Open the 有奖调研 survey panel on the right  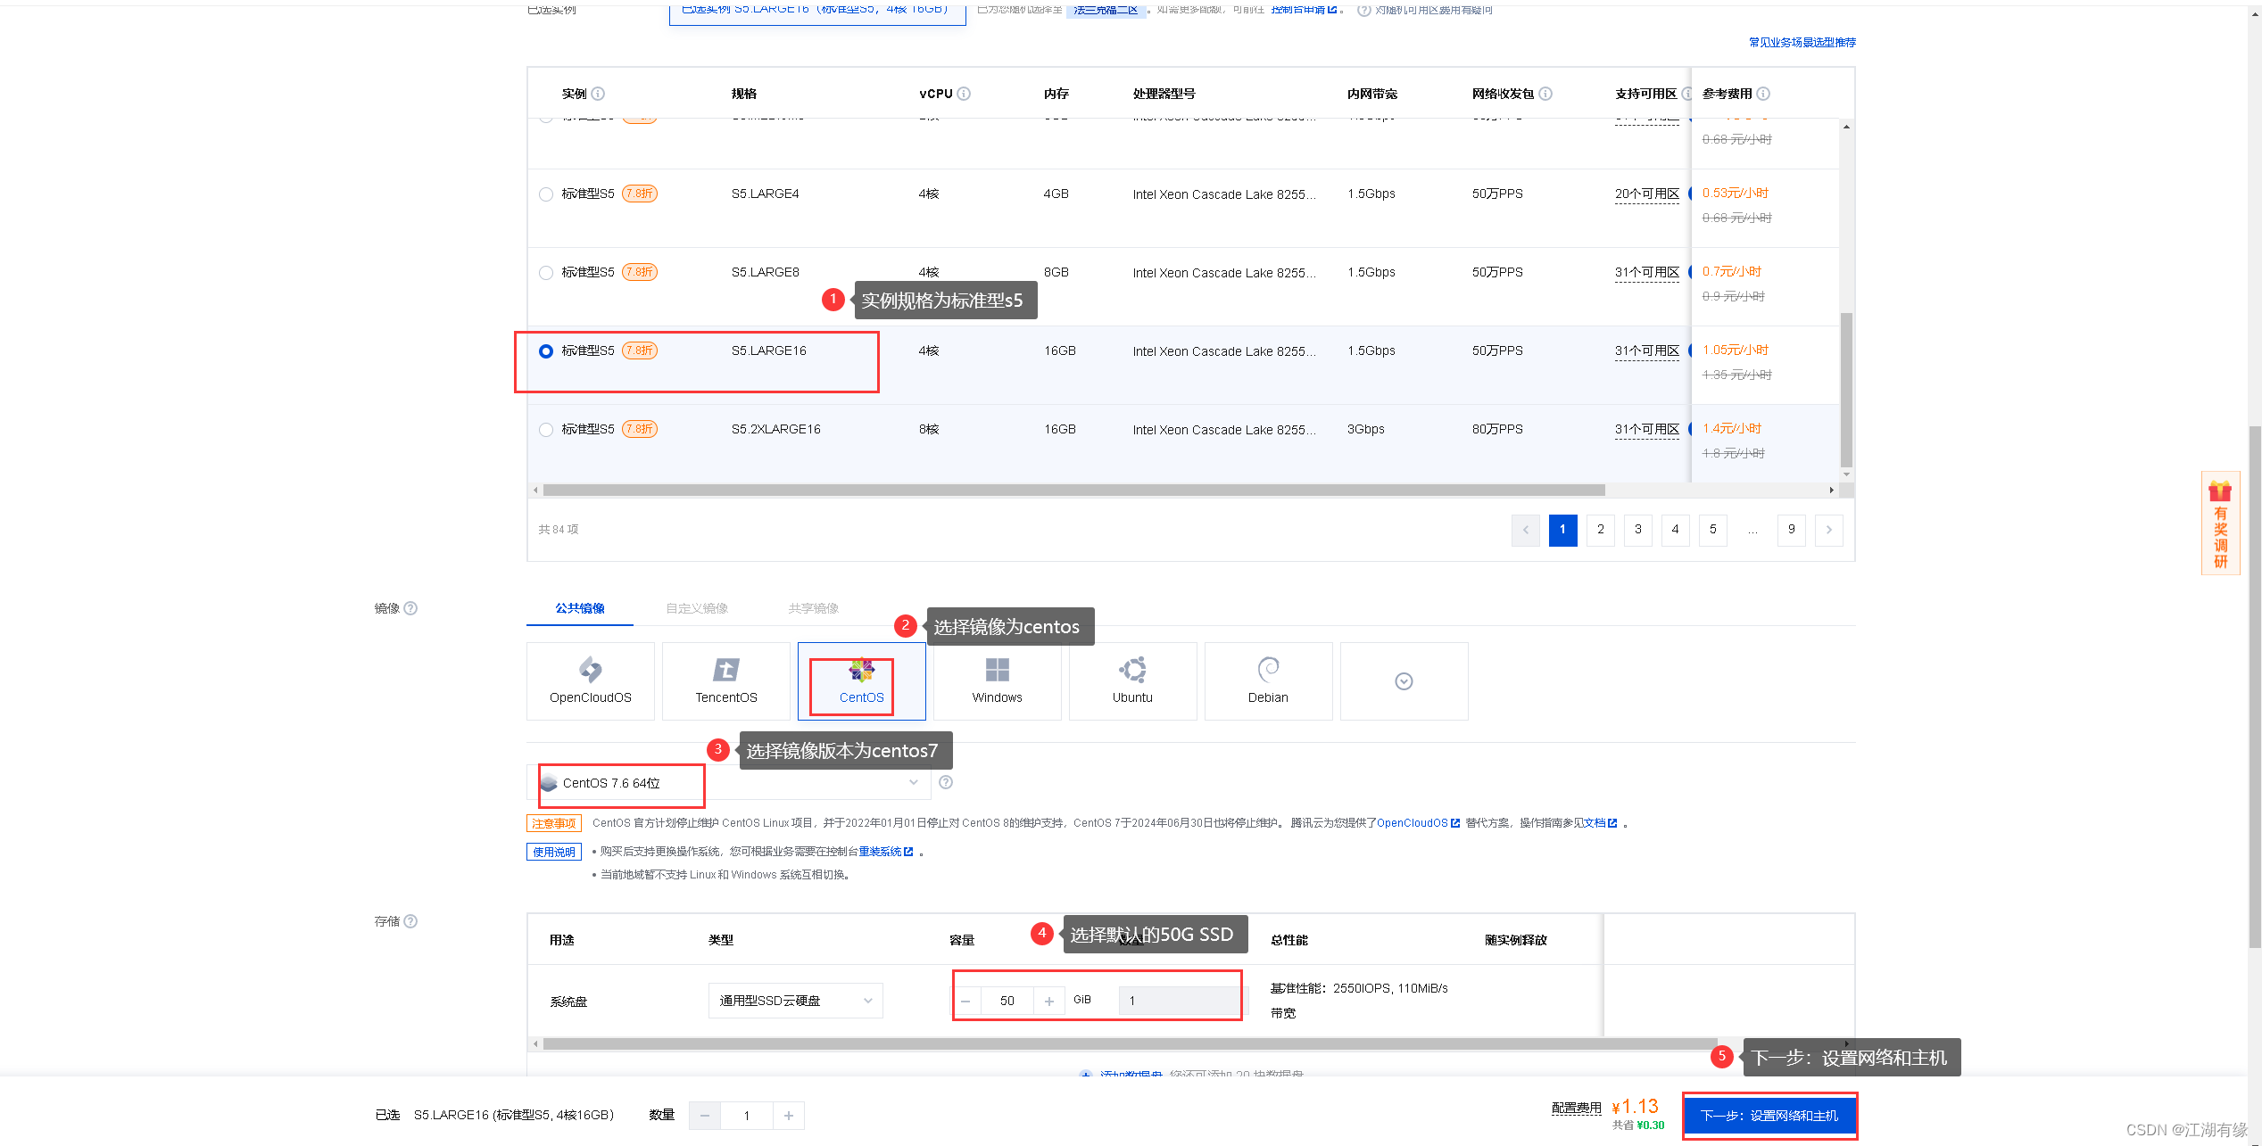pyautogui.click(x=2220, y=524)
